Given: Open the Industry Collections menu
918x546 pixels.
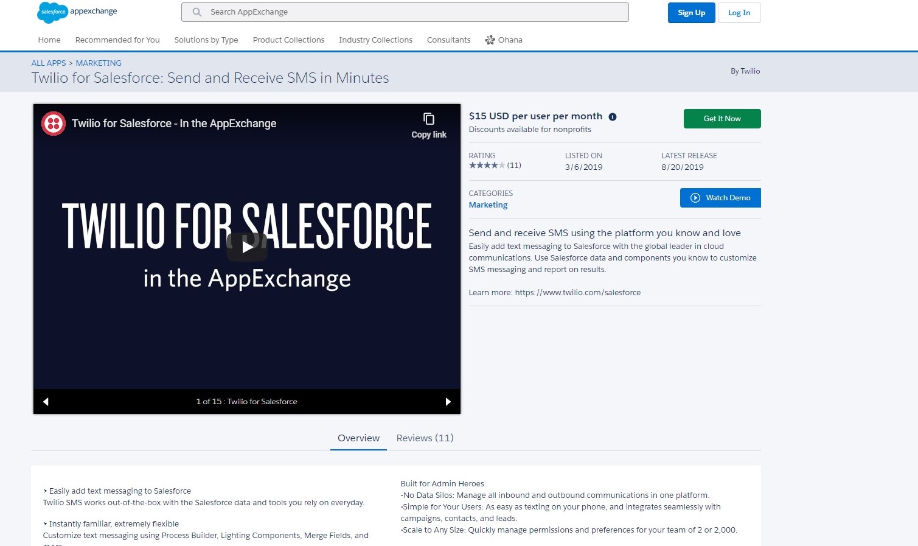Looking at the screenshot, I should coord(375,40).
